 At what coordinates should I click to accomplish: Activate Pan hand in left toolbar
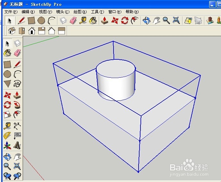[17, 157]
